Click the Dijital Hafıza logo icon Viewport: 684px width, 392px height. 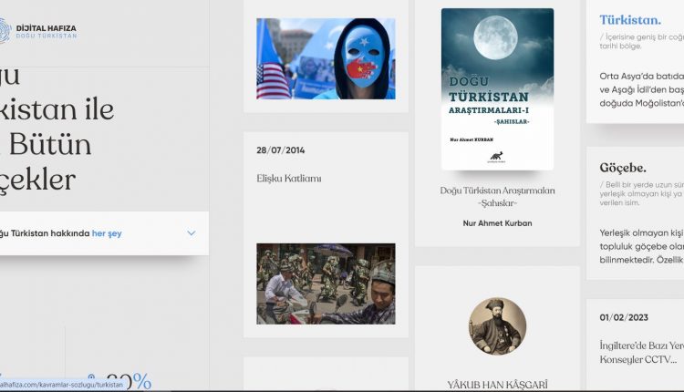[x=6, y=32]
